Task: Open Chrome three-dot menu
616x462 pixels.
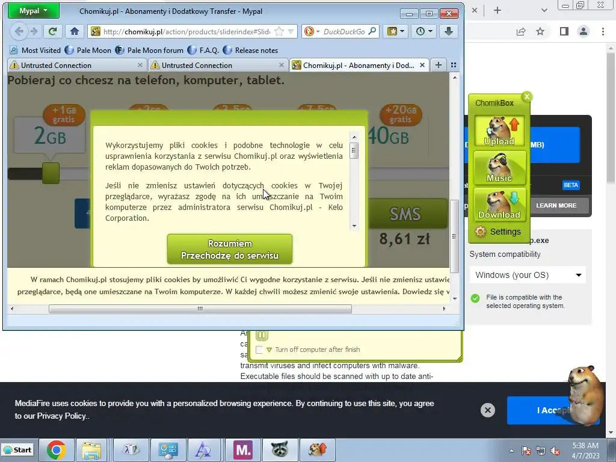Action: pyautogui.click(x=603, y=31)
